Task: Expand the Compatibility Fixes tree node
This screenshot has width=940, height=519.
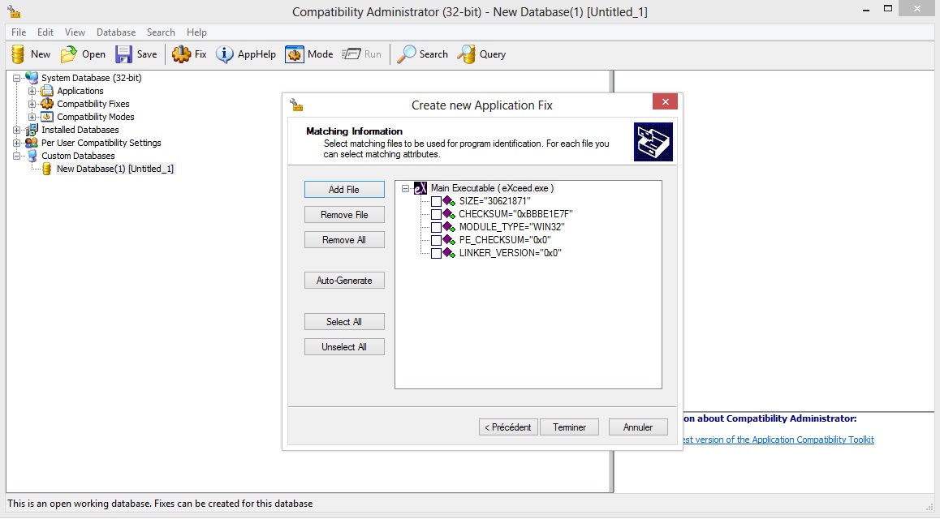Action: 32,104
